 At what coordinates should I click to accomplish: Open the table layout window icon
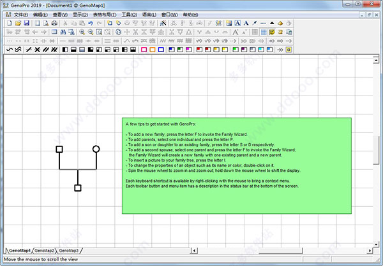click(x=54, y=32)
